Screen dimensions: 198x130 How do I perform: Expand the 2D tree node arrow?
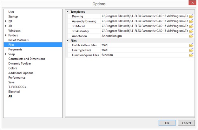(x=6, y=21)
